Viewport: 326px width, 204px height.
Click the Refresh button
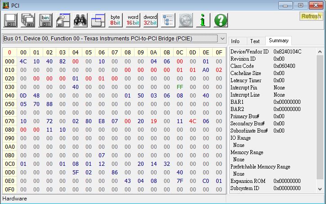pos(311,16)
